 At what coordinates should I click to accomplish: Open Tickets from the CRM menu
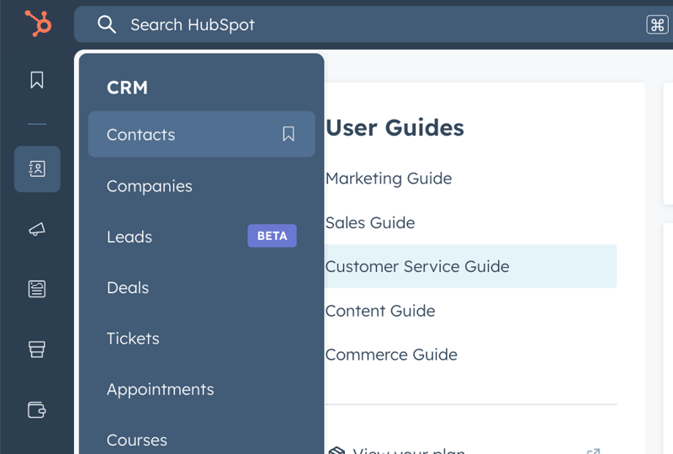pyautogui.click(x=133, y=339)
